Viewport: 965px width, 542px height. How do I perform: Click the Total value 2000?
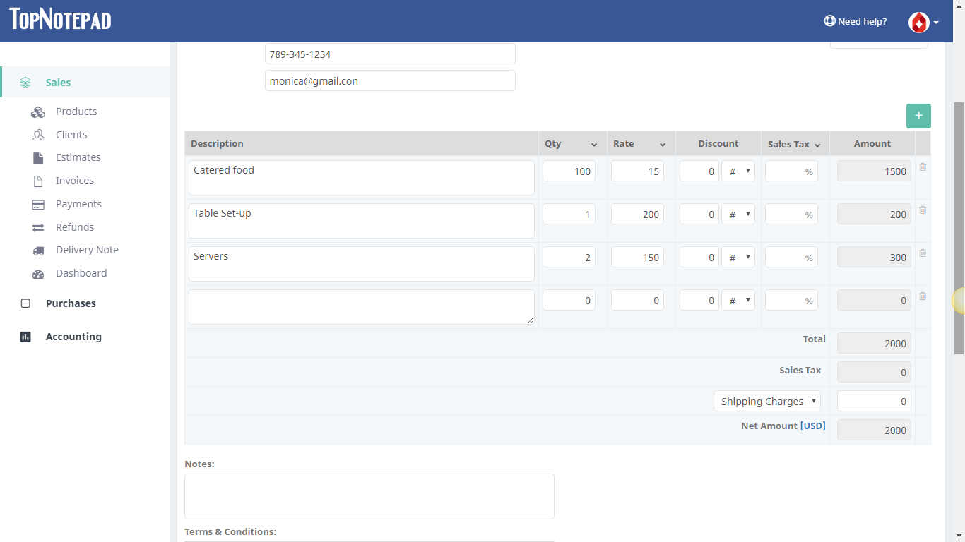tap(874, 343)
